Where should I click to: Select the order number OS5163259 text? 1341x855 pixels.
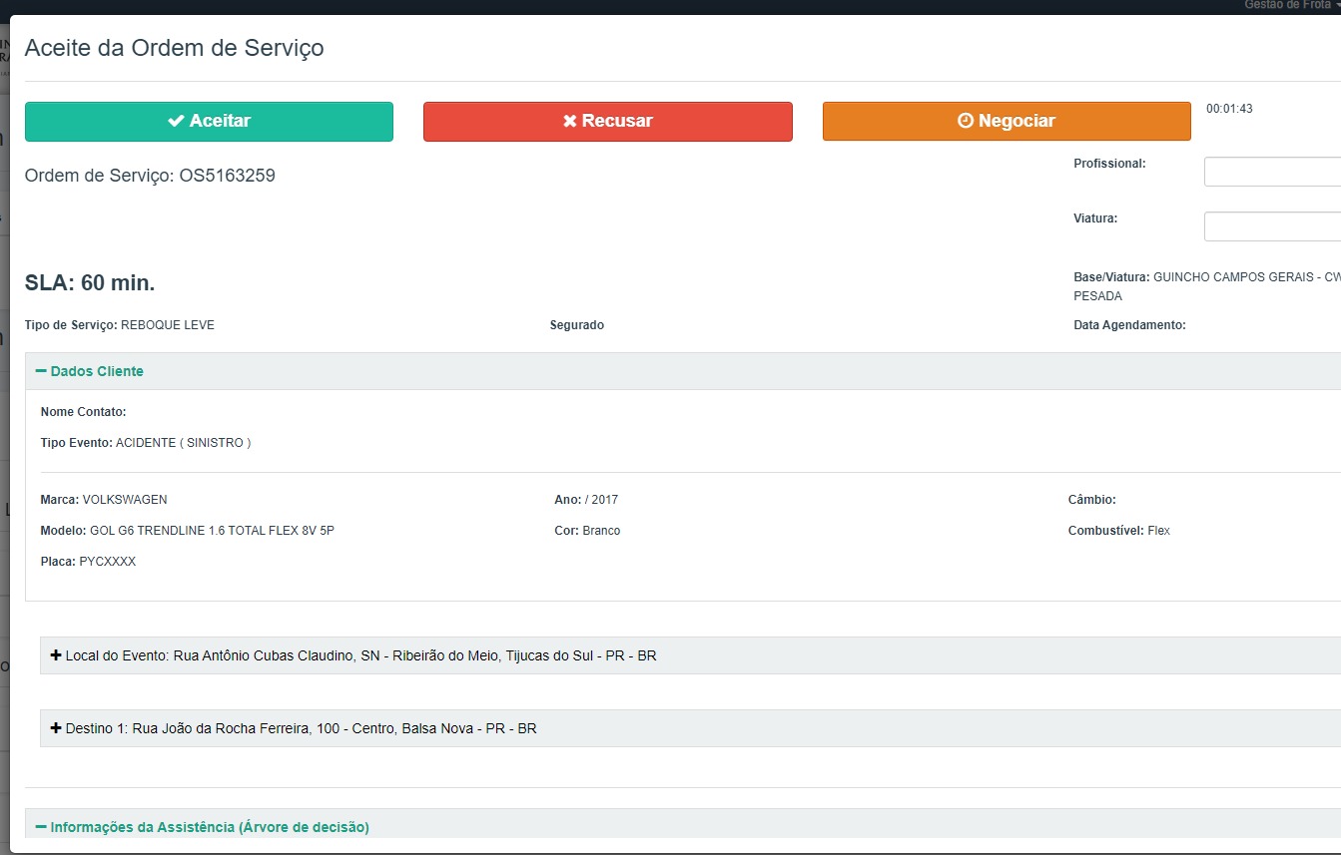tap(228, 176)
